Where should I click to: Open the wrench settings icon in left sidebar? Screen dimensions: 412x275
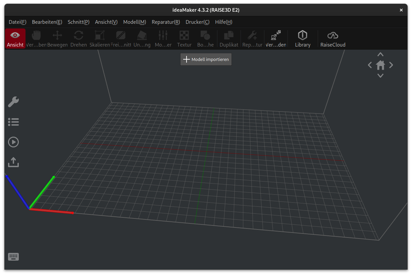pyautogui.click(x=13, y=102)
